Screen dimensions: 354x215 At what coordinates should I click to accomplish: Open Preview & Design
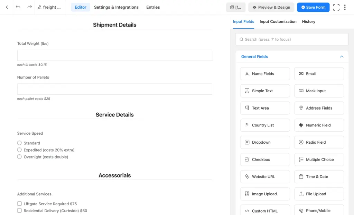(271, 7)
